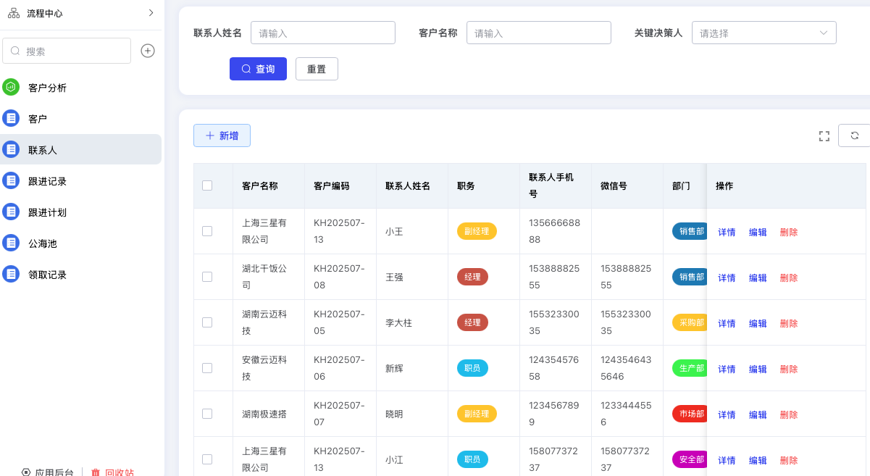870x476 pixels.
Task: Click the blue icon beside 客户
Action: [x=11, y=118]
